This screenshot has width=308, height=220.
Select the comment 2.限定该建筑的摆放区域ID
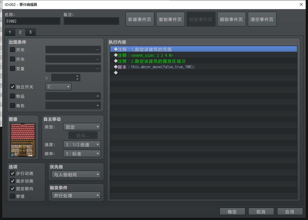[204, 61]
